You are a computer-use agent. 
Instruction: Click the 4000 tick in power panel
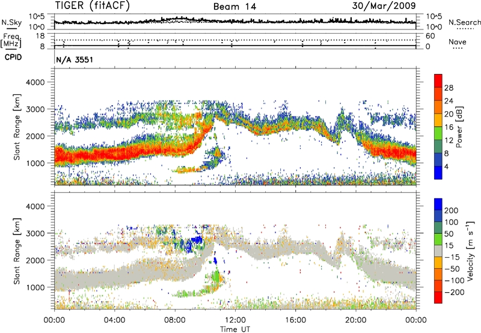(x=35, y=82)
